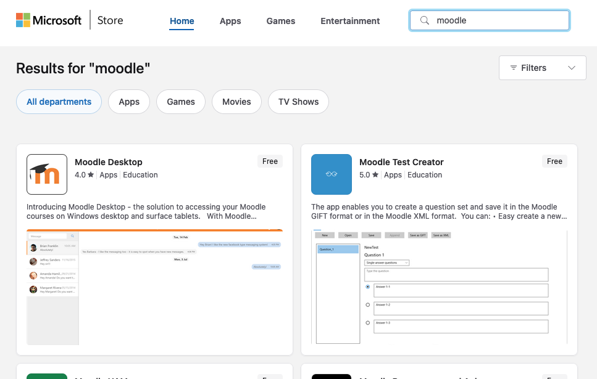This screenshot has width=597, height=379.
Task: Click Moodle Test Creator Free price badge
Action: [554, 161]
